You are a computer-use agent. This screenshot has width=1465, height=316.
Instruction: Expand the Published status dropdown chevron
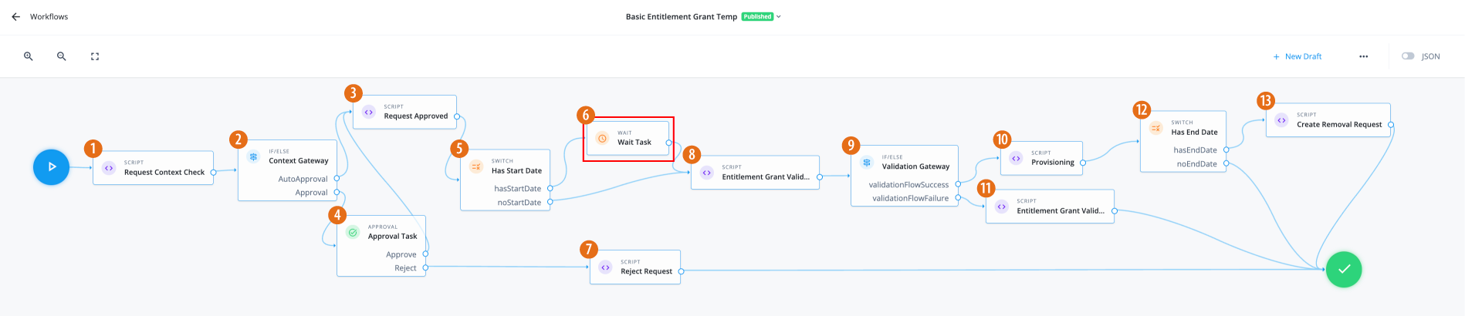pos(779,16)
